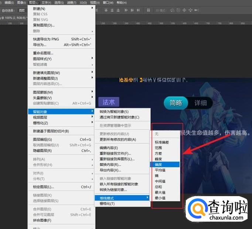Expand the 新建调整图层(J) submenu arrow
This screenshot has height=229, width=252.
[x=92, y=78]
